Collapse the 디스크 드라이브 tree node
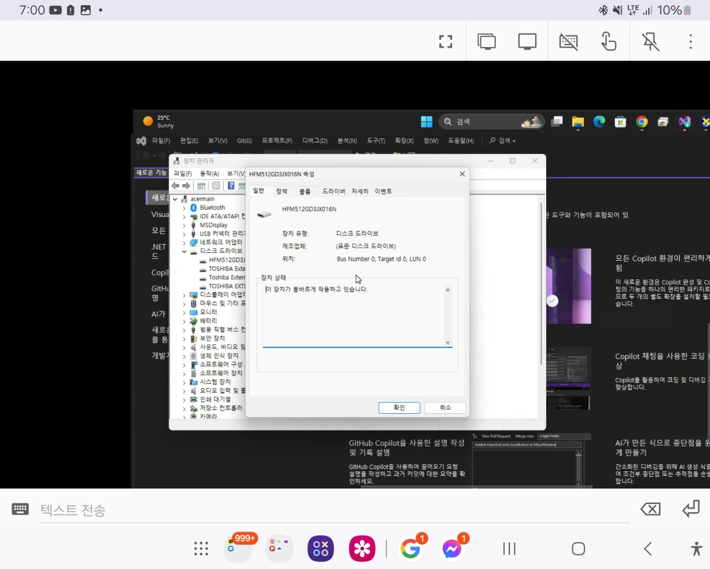710x569 pixels. [x=184, y=251]
